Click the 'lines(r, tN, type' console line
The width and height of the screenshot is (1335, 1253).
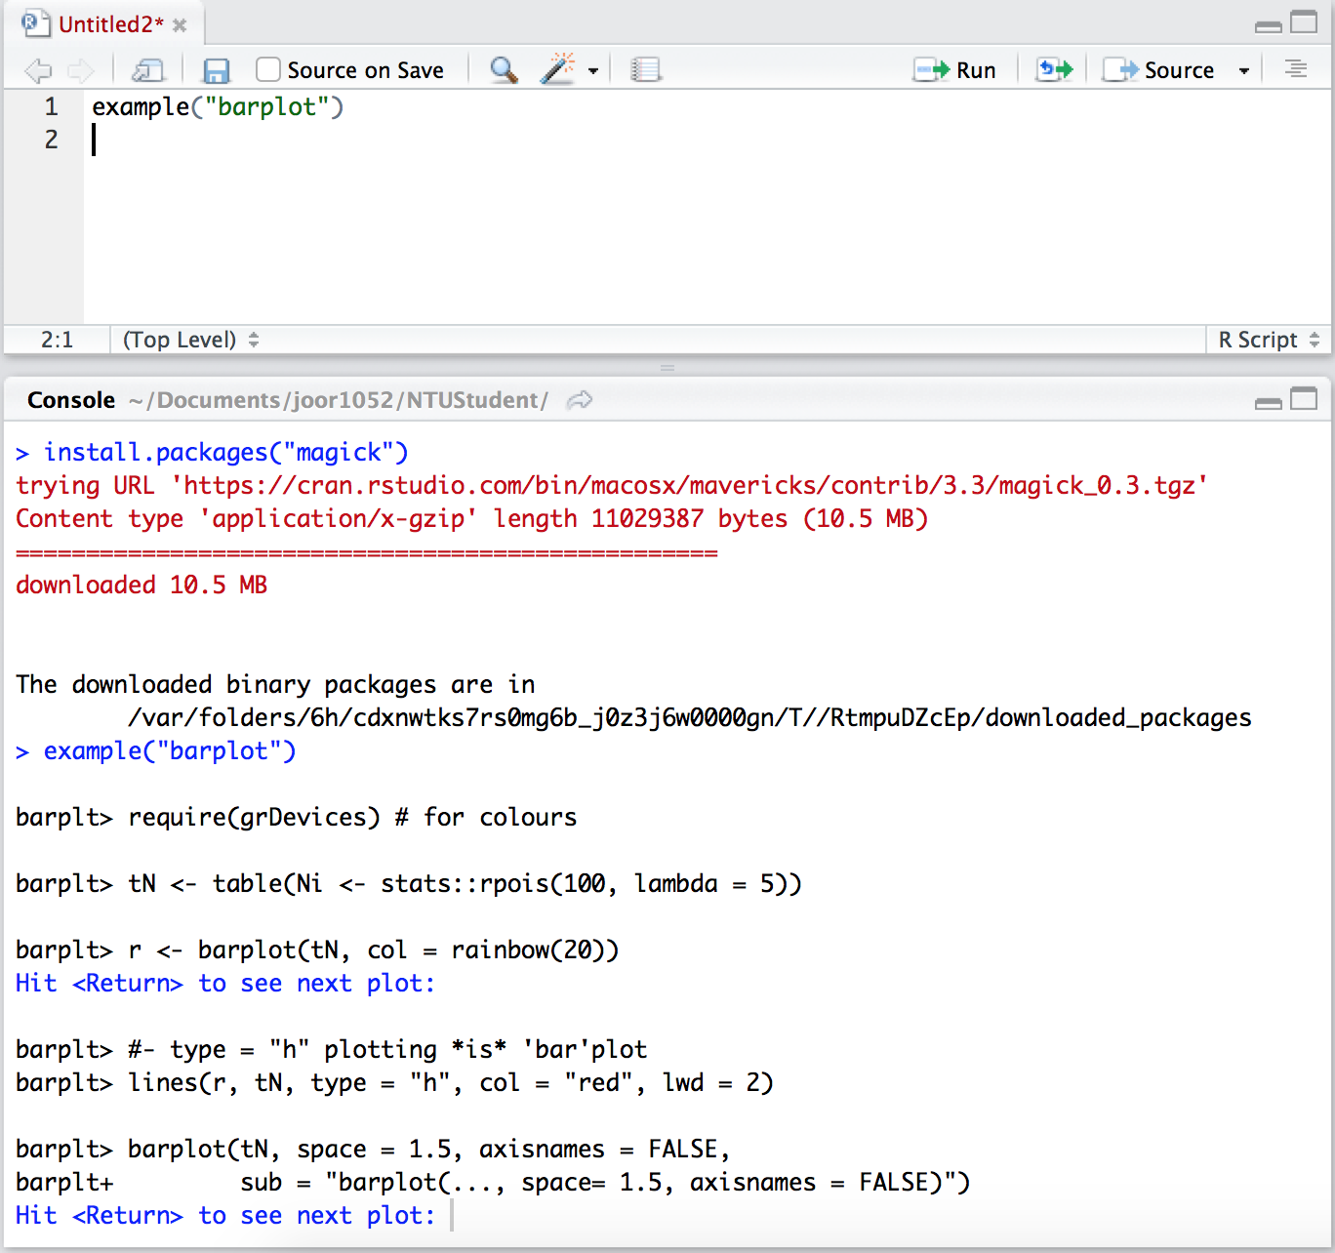coord(394,1083)
